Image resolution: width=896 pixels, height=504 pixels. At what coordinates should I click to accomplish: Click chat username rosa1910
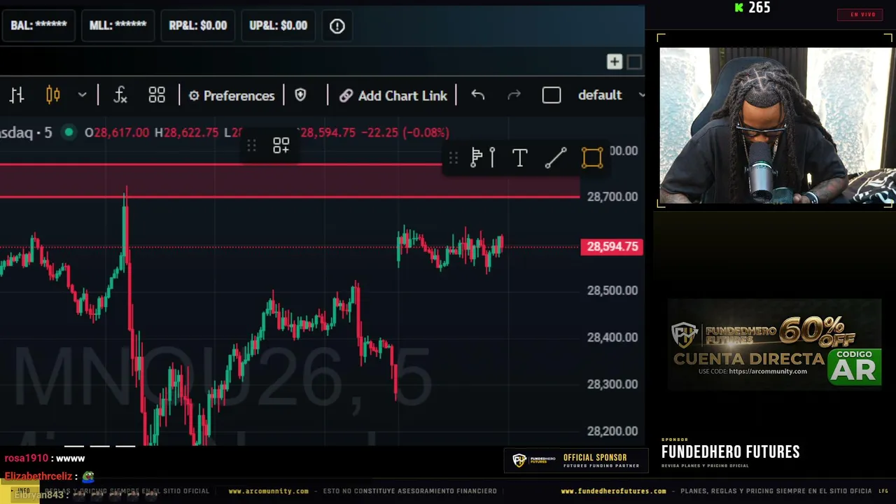27,458
